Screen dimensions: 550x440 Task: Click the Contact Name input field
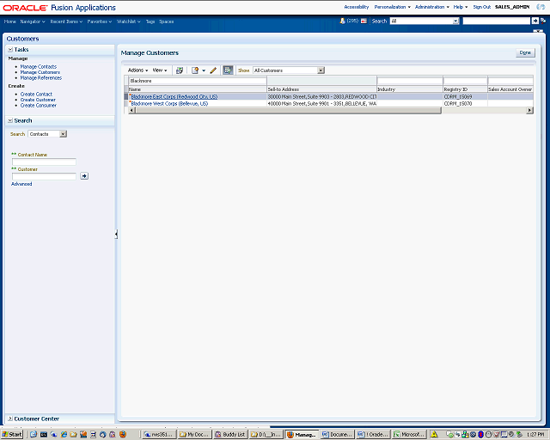click(x=44, y=162)
